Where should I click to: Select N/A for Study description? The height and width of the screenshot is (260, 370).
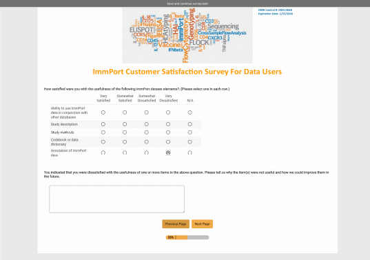(x=189, y=124)
